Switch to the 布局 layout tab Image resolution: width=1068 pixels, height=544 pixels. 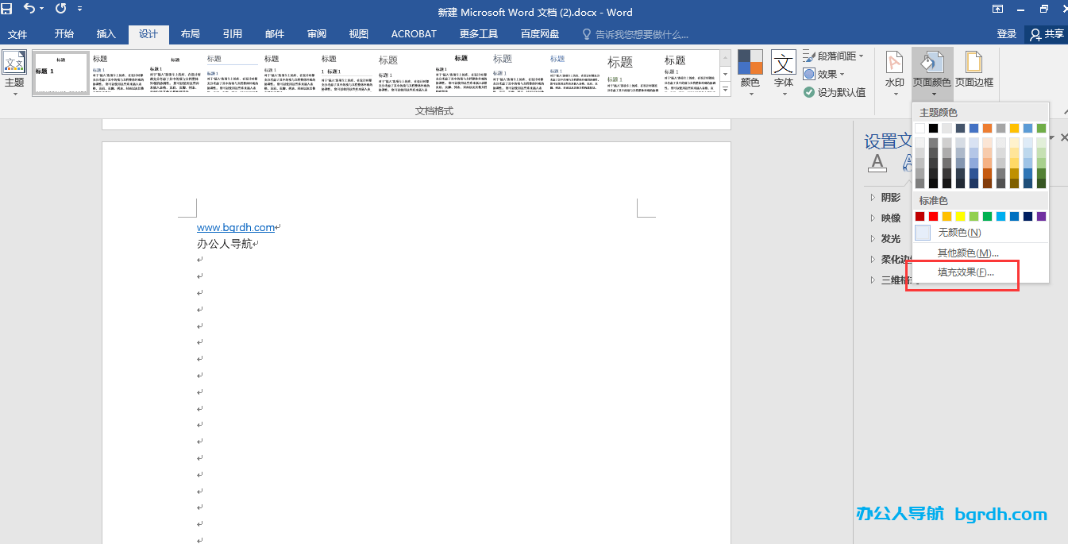coord(190,34)
